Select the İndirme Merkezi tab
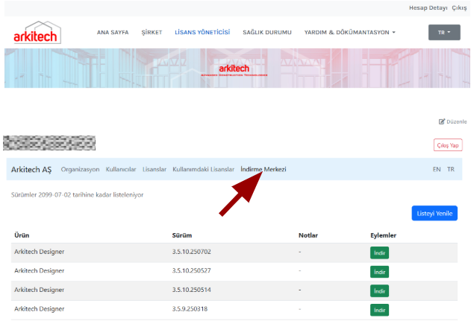The image size is (471, 321). [263, 169]
